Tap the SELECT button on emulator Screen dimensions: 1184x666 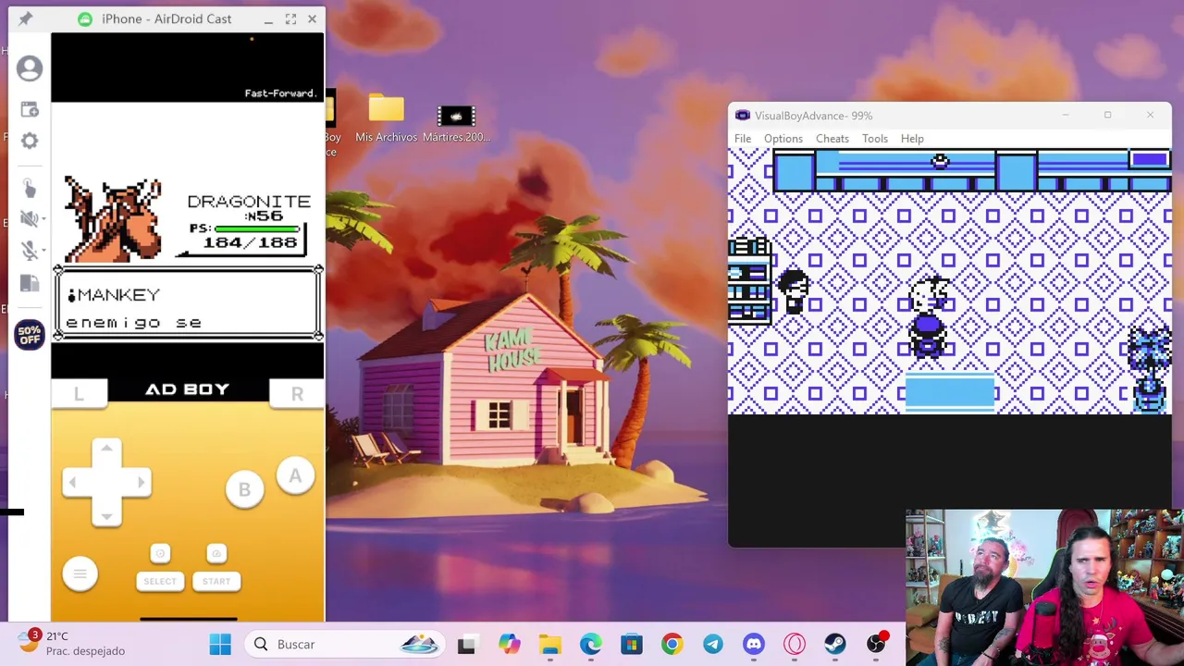point(160,581)
